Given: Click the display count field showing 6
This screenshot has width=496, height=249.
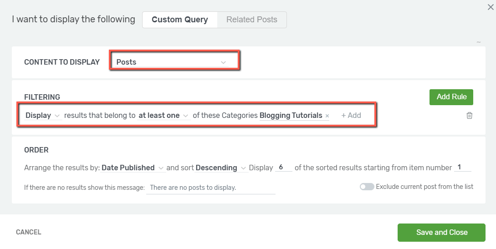Looking at the screenshot, I should [x=283, y=168].
